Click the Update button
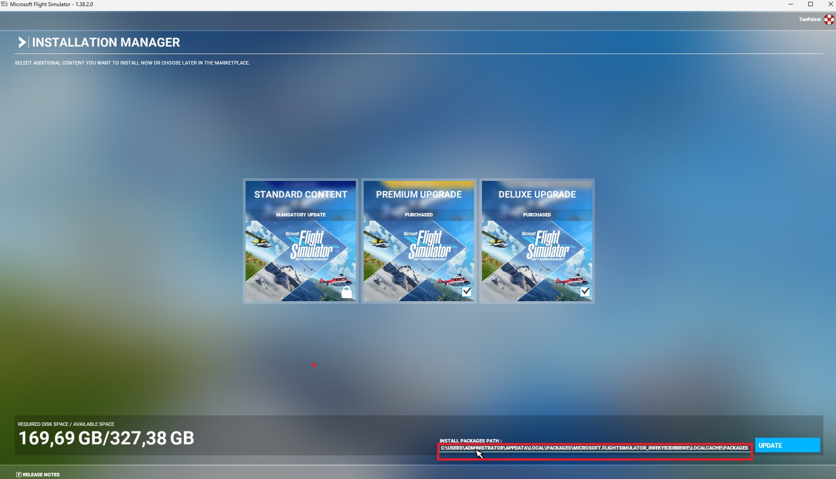Viewport: 836px width, 479px height. (x=787, y=445)
